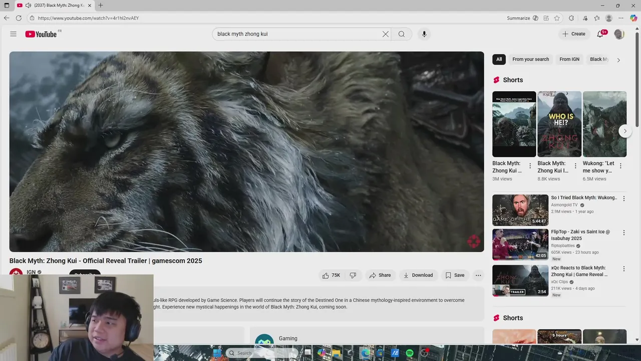
Task: Open options for FlipTop video
Action: coord(624,233)
